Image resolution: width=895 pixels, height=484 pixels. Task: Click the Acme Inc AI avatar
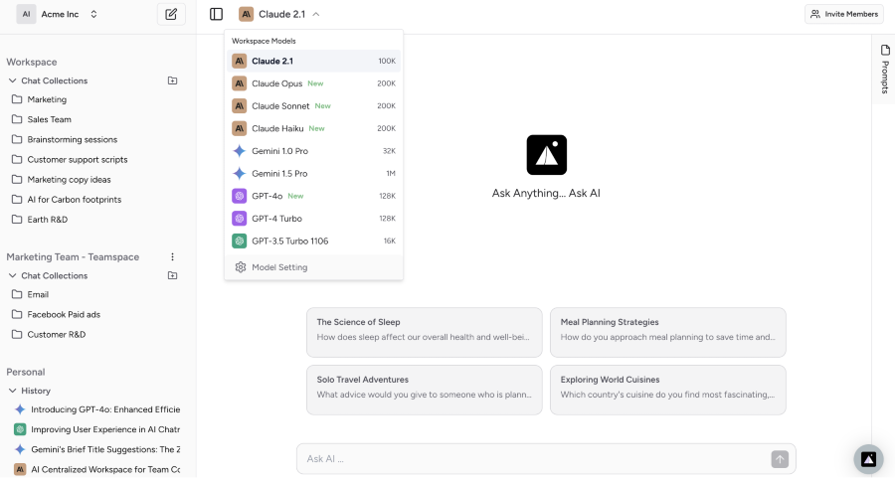pyautogui.click(x=26, y=14)
